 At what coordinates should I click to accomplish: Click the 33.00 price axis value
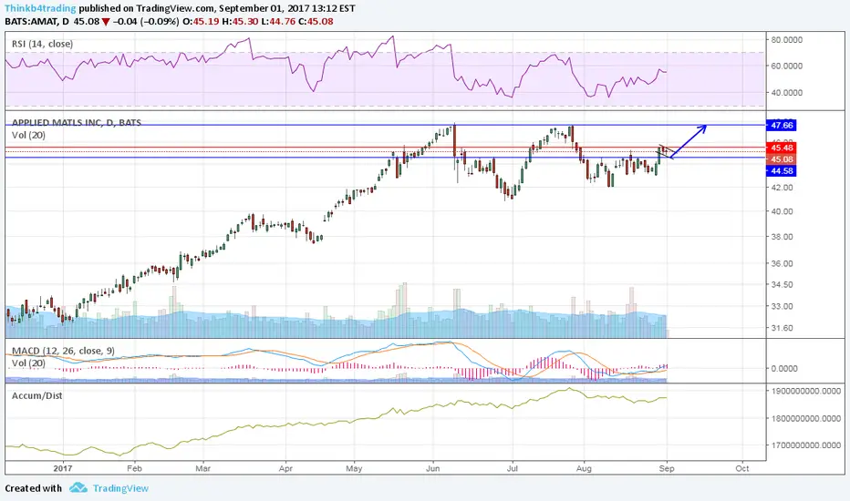pos(782,306)
